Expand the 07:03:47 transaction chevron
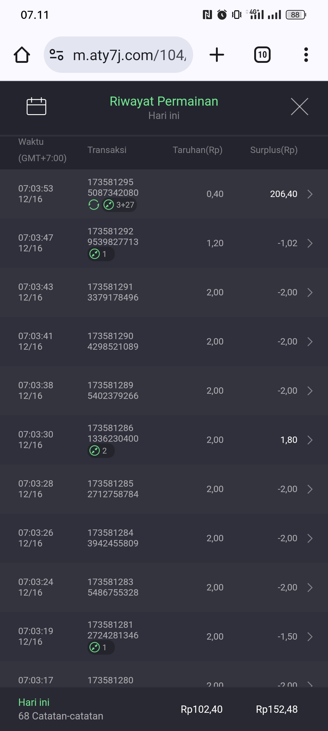 (x=310, y=243)
